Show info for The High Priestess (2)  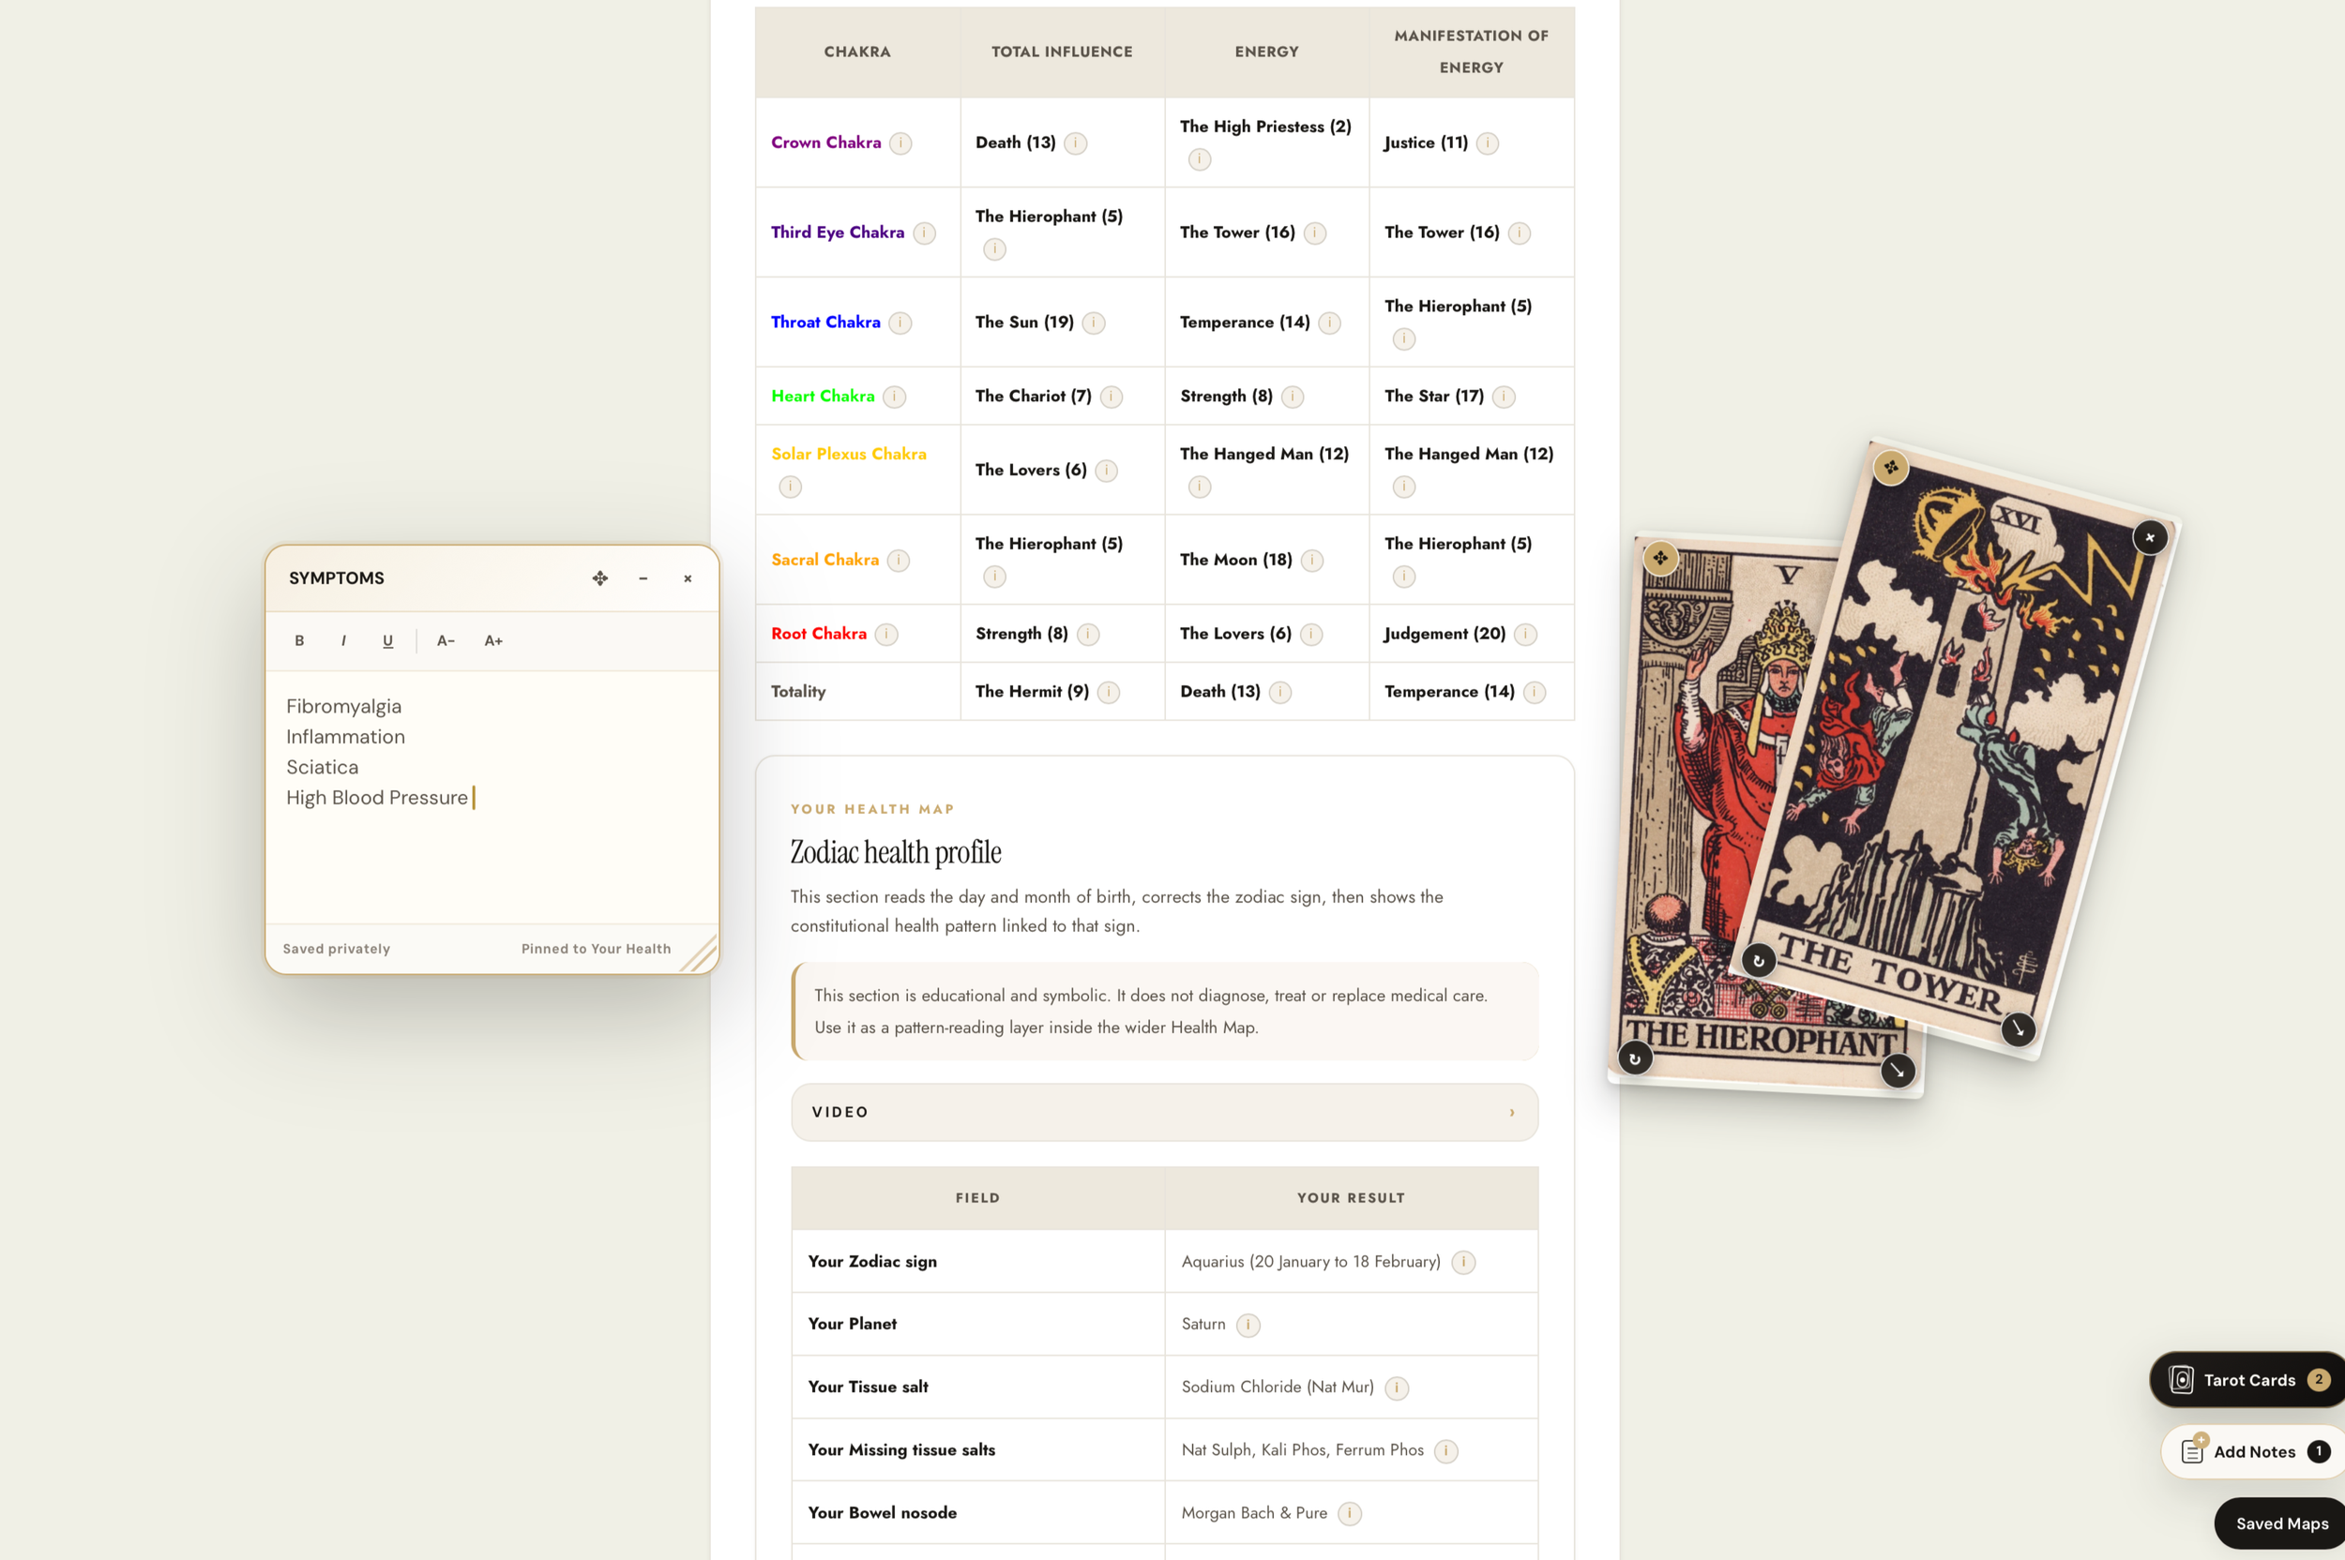click(x=1200, y=159)
